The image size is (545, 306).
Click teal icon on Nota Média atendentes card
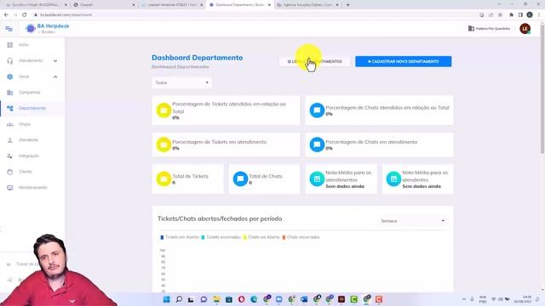click(393, 178)
